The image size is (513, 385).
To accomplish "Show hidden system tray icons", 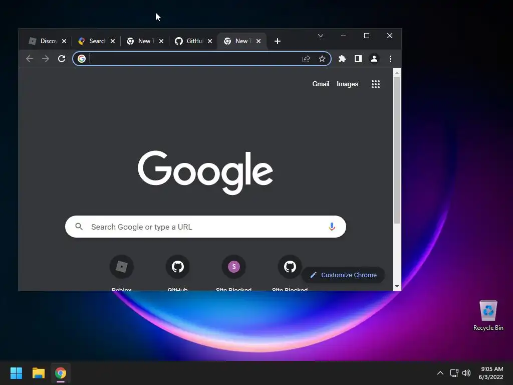I will click(x=440, y=373).
